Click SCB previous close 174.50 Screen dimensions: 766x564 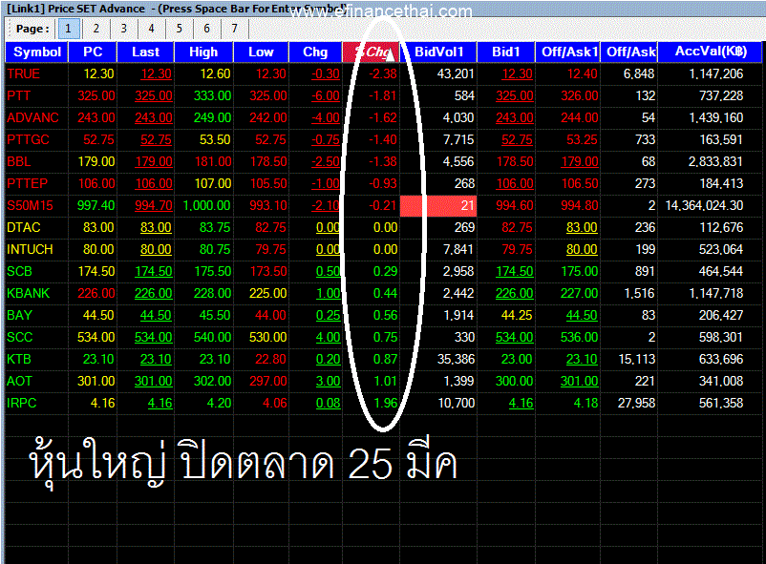click(x=96, y=271)
